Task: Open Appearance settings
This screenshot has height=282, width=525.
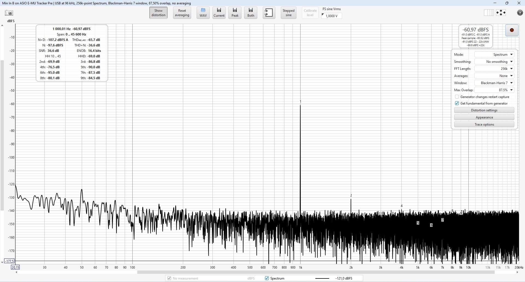Action: coord(484,117)
